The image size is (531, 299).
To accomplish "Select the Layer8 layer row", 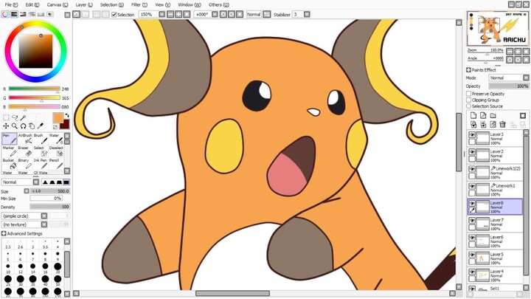I will coord(495,207).
